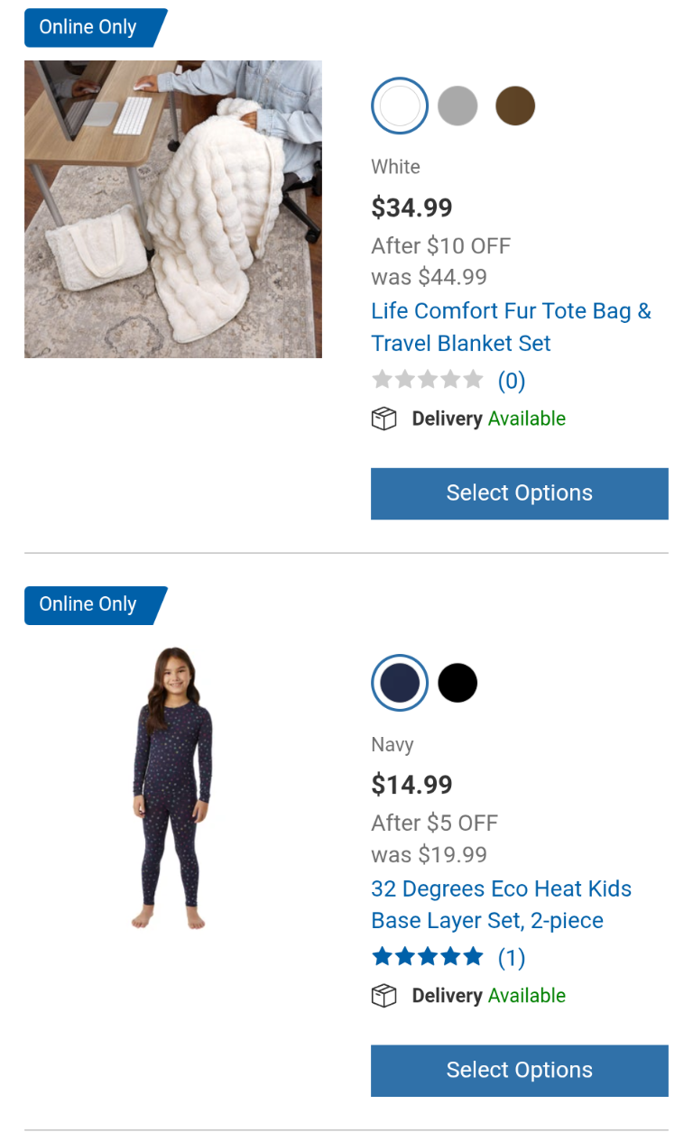Select the white color swatch
Viewport: 693px width, 1132px height.
click(x=400, y=106)
